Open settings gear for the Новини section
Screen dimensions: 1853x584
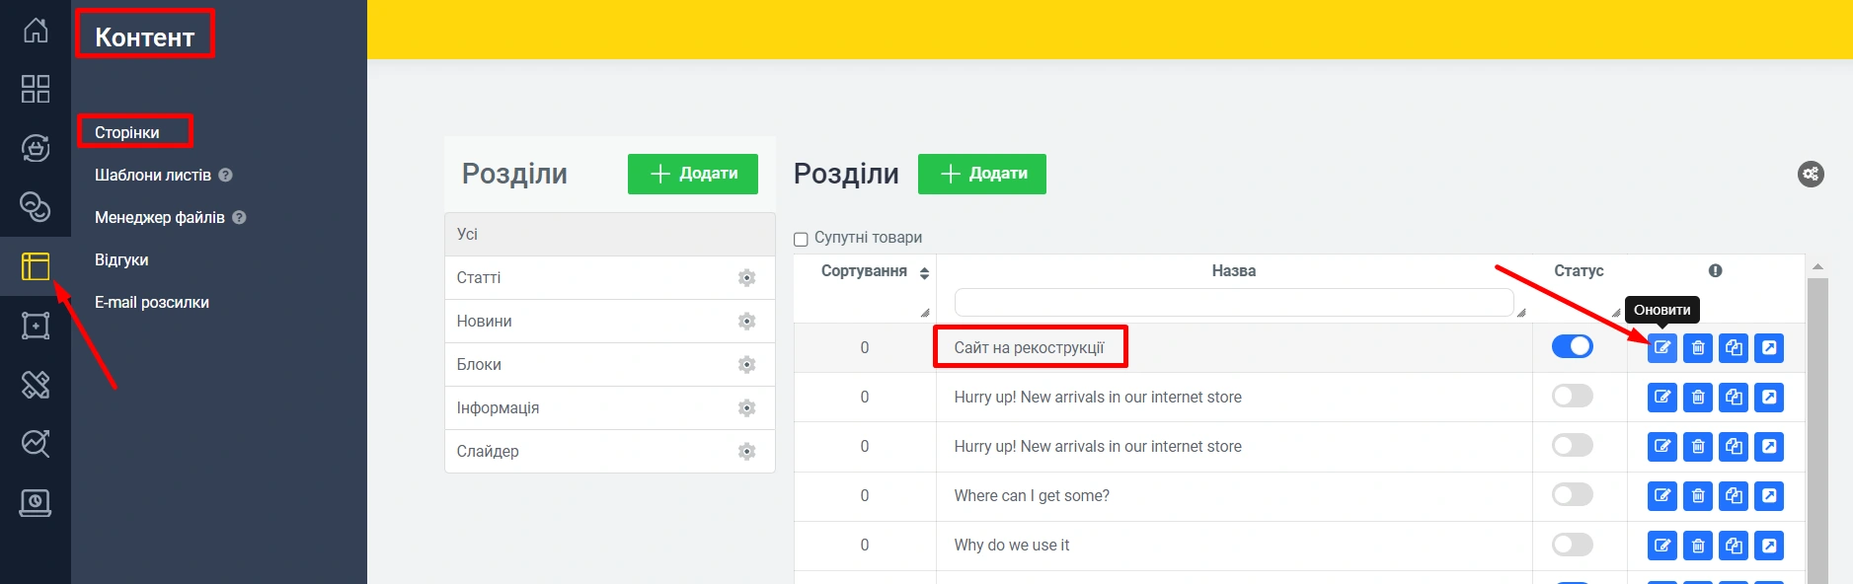pyautogui.click(x=746, y=322)
